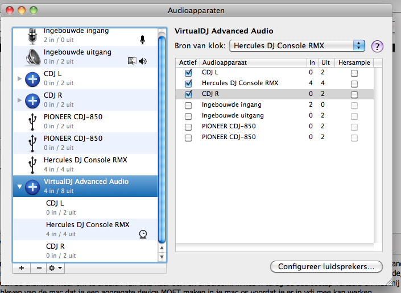This screenshot has width=401, height=293.
Task: Select Ingebouwde uitgang row in the table
Action: click(275, 116)
